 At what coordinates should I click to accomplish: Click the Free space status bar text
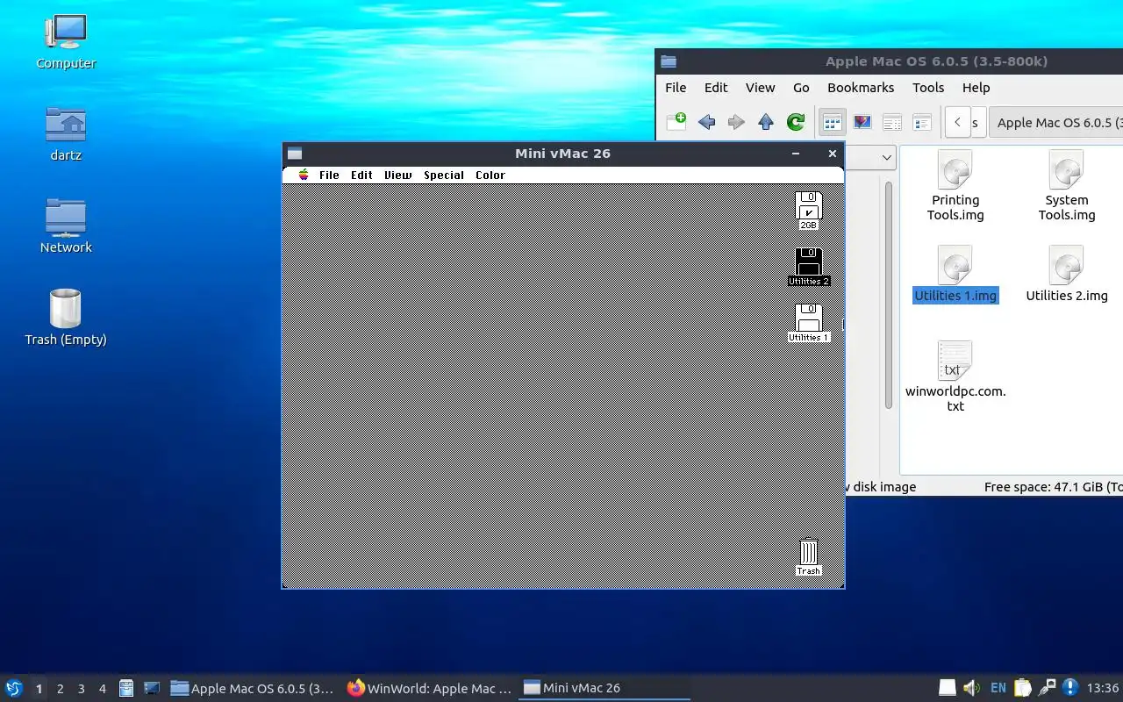coord(1053,486)
